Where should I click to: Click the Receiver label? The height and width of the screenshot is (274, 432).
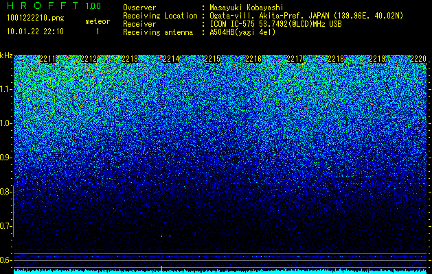pos(139,24)
